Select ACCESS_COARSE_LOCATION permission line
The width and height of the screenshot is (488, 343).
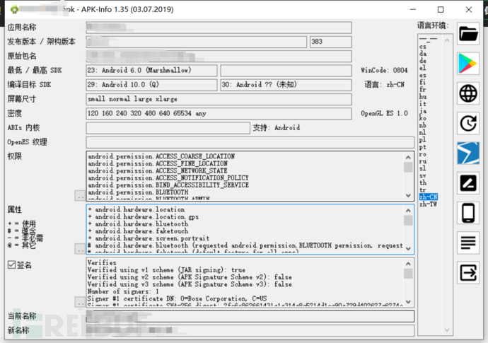(x=161, y=156)
